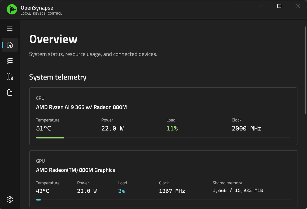Open the settings gear in sidebar

(10, 199)
